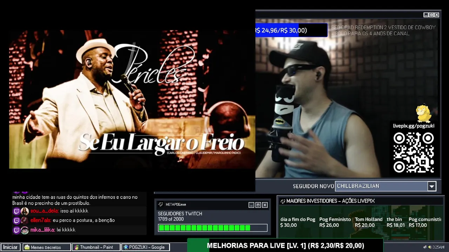Open ellen7als's chat avatar
This screenshot has height=252, width=449.
[25, 220]
